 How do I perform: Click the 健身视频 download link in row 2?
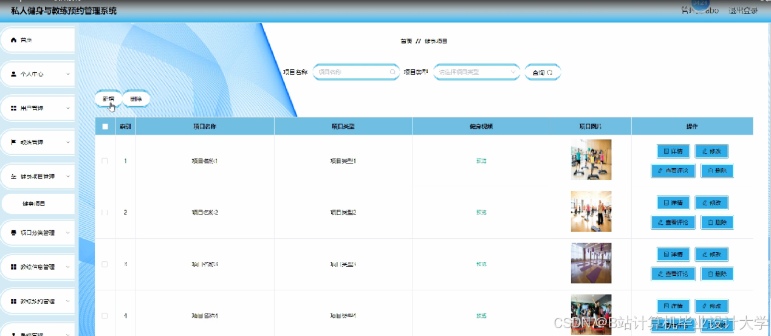click(481, 213)
